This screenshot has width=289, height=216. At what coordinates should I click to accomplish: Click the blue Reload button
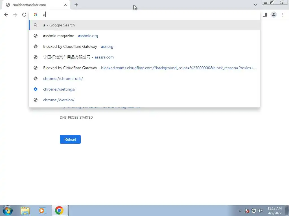(70, 139)
